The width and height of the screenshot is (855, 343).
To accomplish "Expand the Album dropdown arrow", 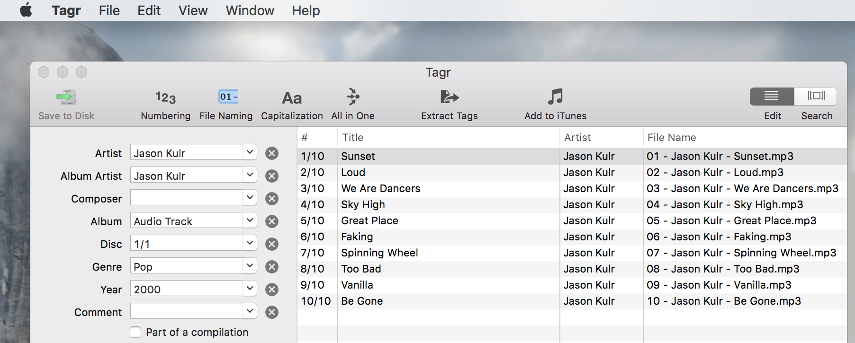I will click(250, 220).
